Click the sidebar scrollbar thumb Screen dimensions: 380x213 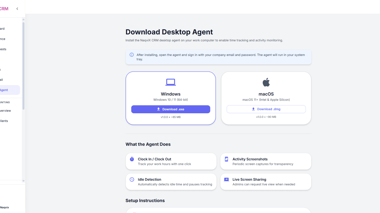[x=23, y=66]
